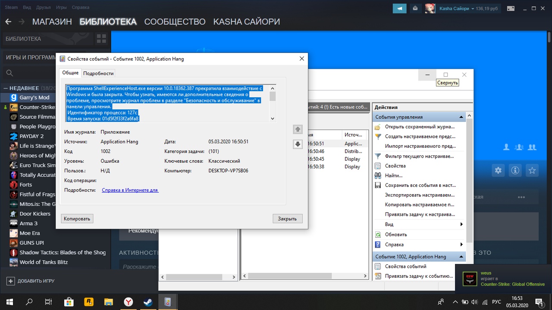The image size is (552, 310).
Task: Open Yandex Browser from taskbar
Action: coord(128,302)
